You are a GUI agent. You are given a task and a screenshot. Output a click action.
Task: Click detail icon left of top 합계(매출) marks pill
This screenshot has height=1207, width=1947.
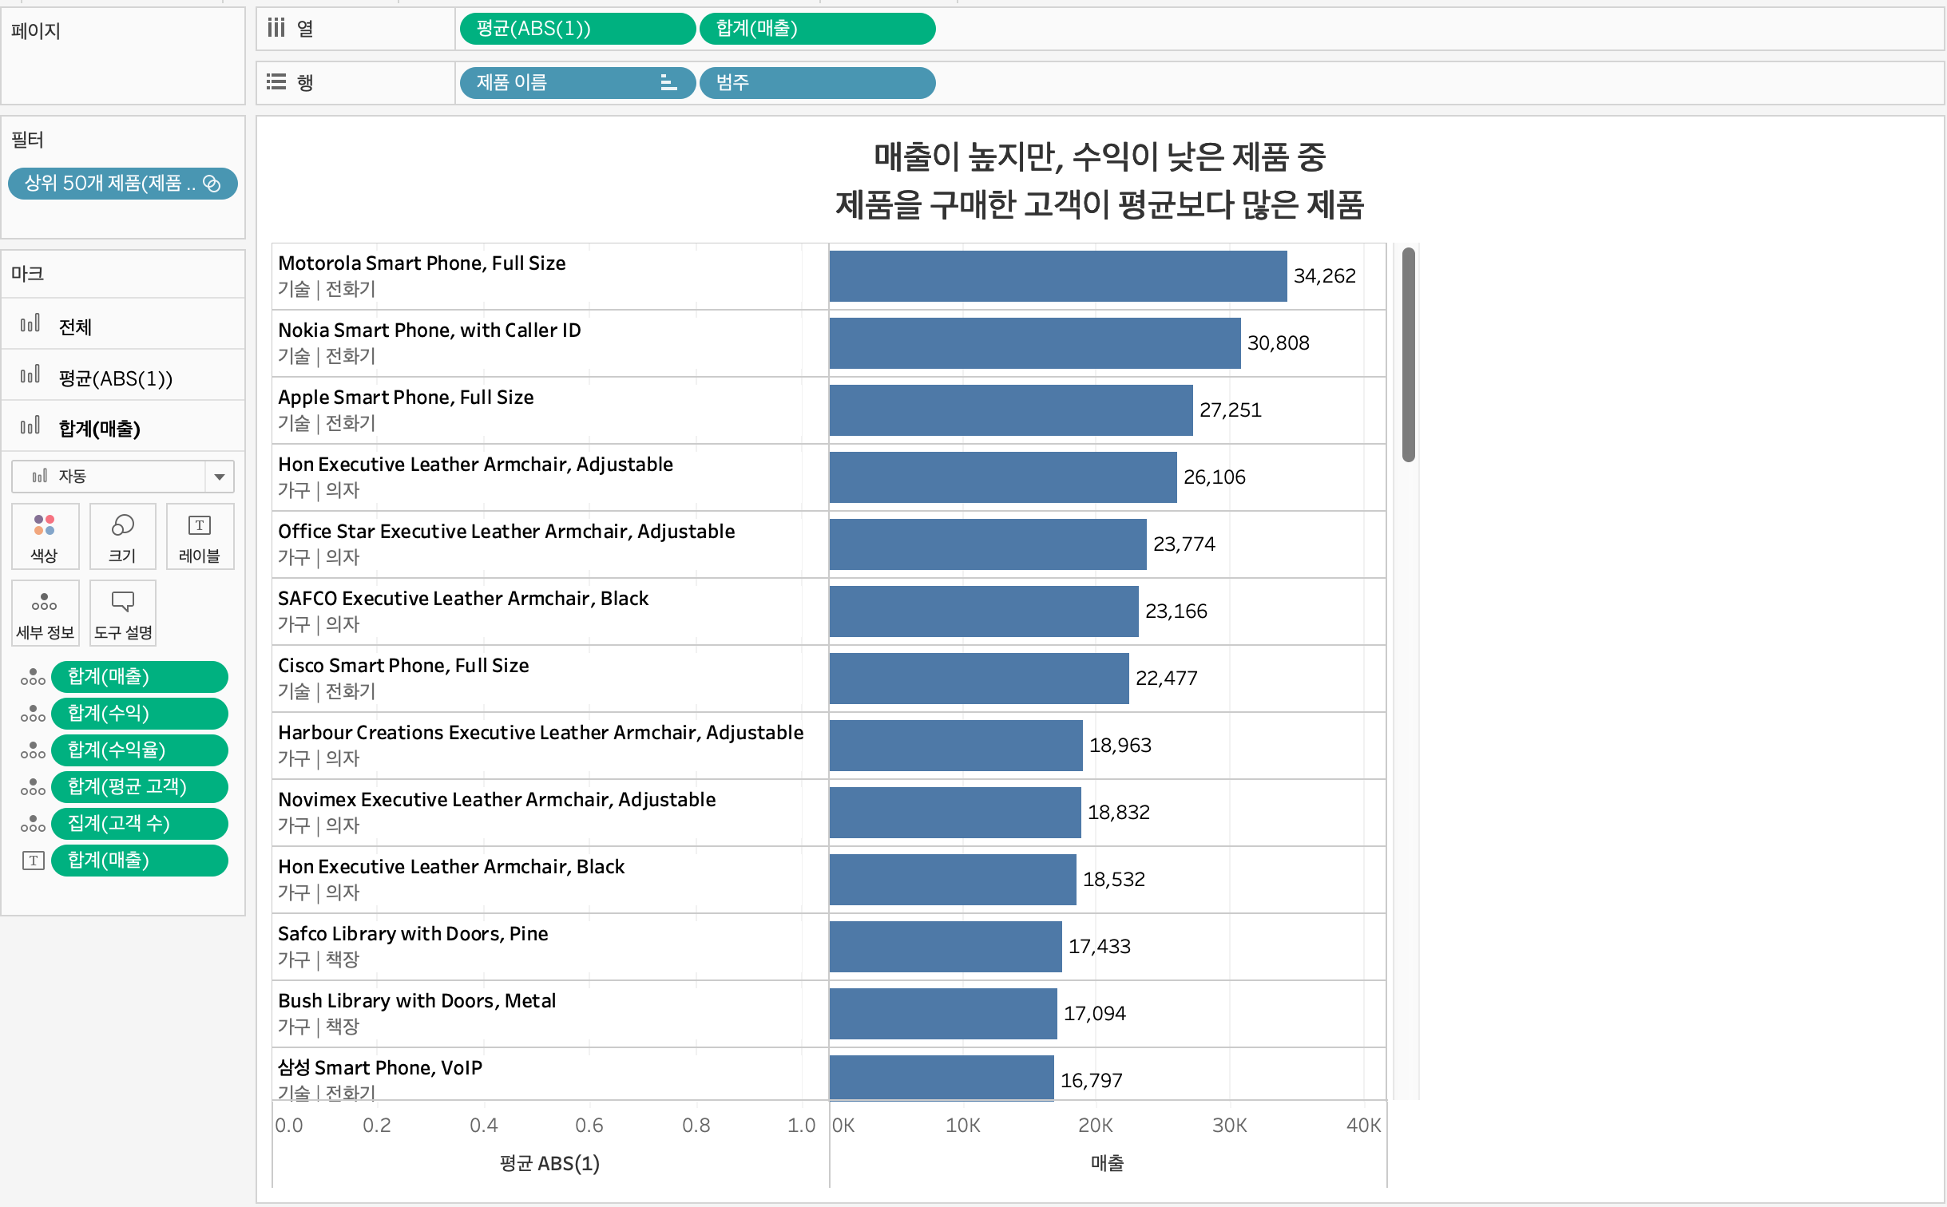tap(33, 677)
